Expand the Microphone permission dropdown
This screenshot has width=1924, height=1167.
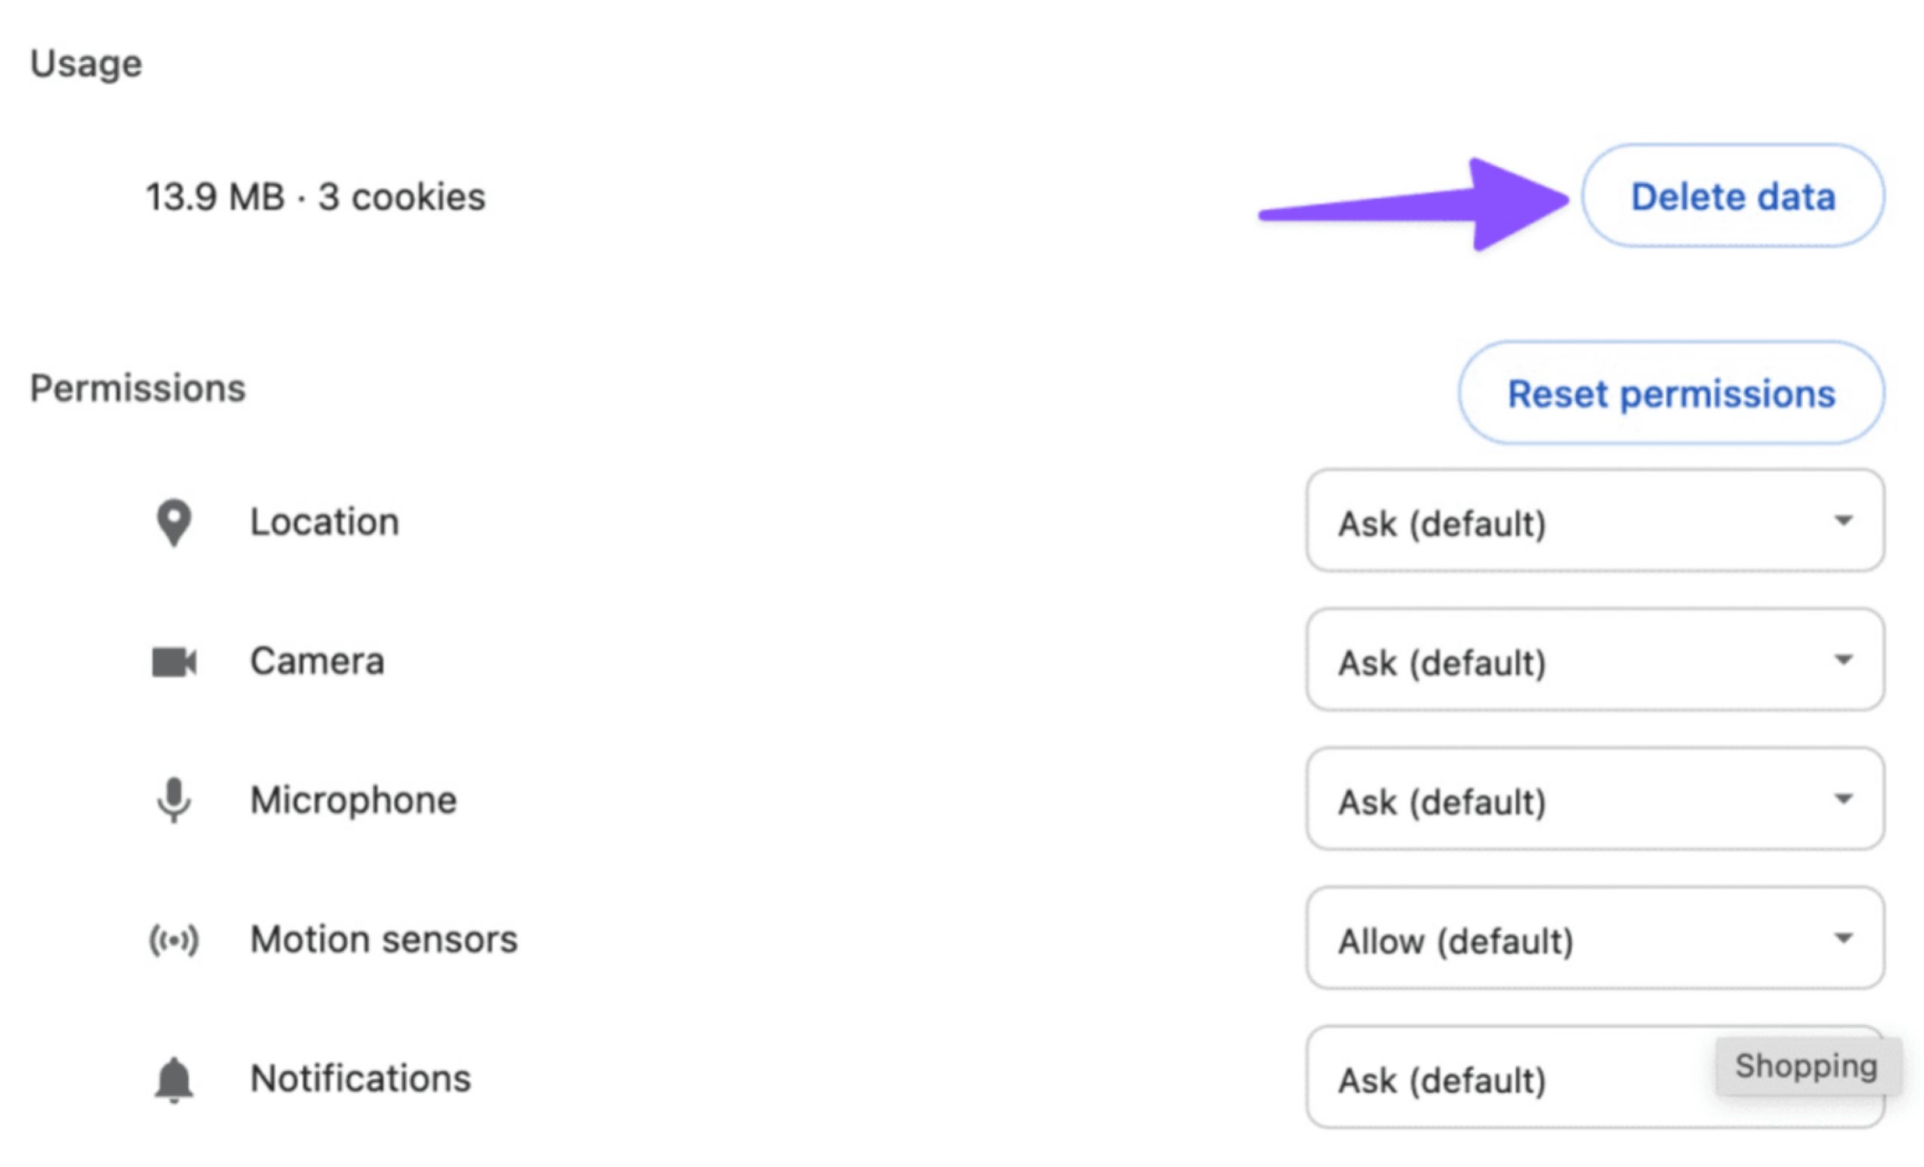point(1595,800)
